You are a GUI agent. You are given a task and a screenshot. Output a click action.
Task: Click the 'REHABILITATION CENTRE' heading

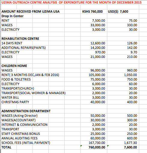[20, 39]
